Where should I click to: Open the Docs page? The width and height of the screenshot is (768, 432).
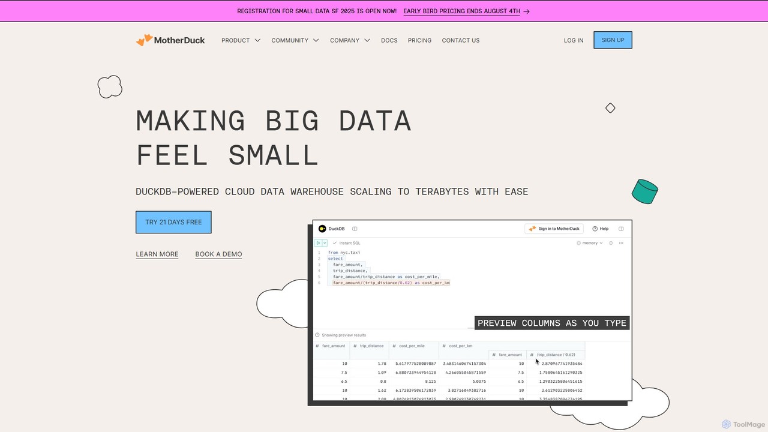[389, 40]
